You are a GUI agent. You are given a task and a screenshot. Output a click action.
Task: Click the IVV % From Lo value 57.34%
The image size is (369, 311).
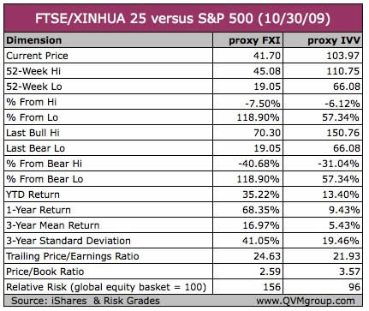coord(341,117)
